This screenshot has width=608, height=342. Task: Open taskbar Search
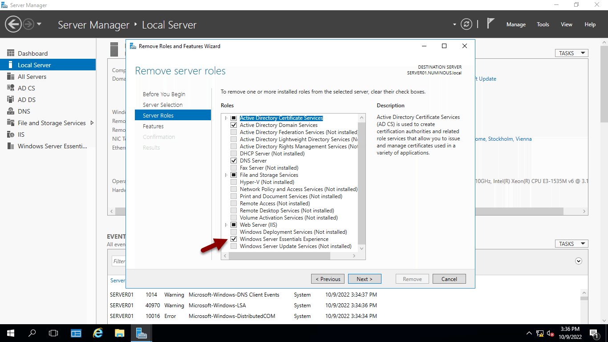click(32, 333)
